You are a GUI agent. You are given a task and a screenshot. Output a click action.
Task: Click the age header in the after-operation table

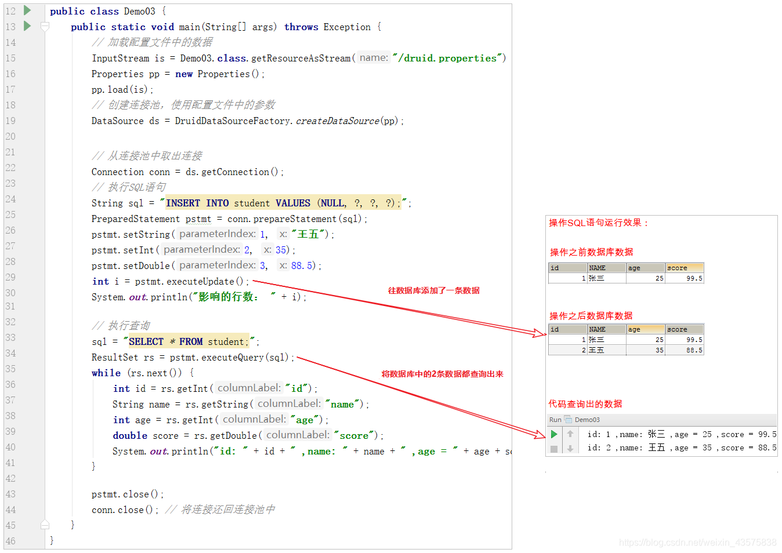[x=646, y=329]
